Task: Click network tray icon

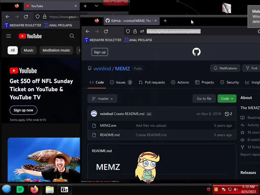Action: point(230,189)
